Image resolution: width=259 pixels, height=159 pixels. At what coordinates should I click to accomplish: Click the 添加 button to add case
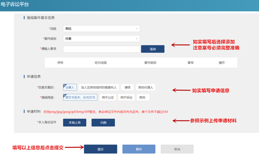(153, 49)
